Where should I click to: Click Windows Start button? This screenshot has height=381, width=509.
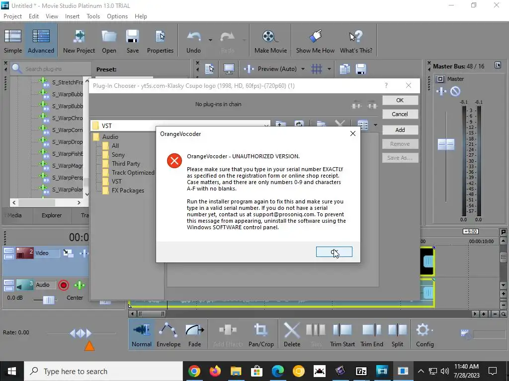12,371
